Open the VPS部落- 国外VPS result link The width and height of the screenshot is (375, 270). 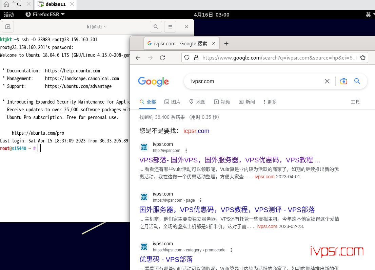(230, 160)
